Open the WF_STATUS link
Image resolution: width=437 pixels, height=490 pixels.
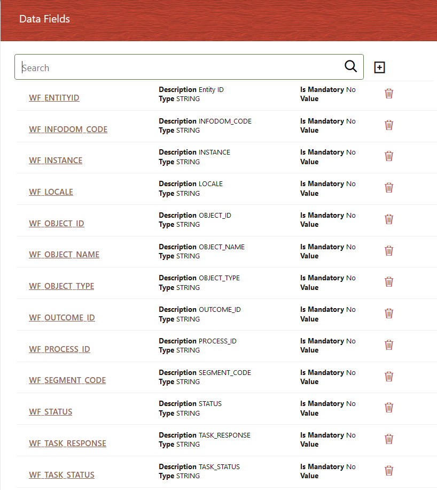[51, 412]
